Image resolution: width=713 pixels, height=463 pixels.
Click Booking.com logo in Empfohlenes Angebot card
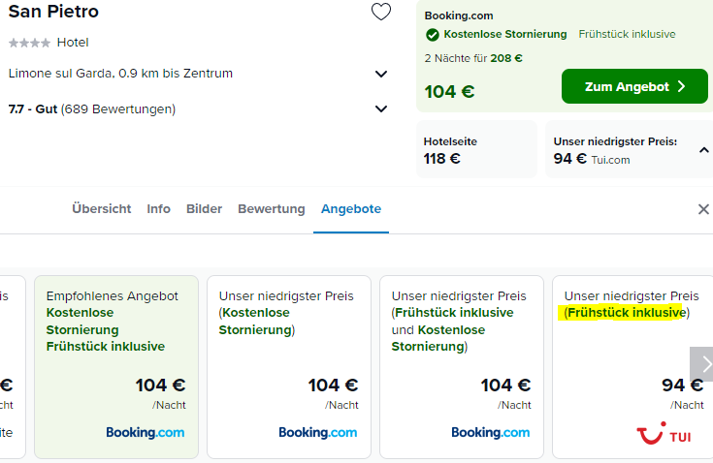click(x=146, y=433)
